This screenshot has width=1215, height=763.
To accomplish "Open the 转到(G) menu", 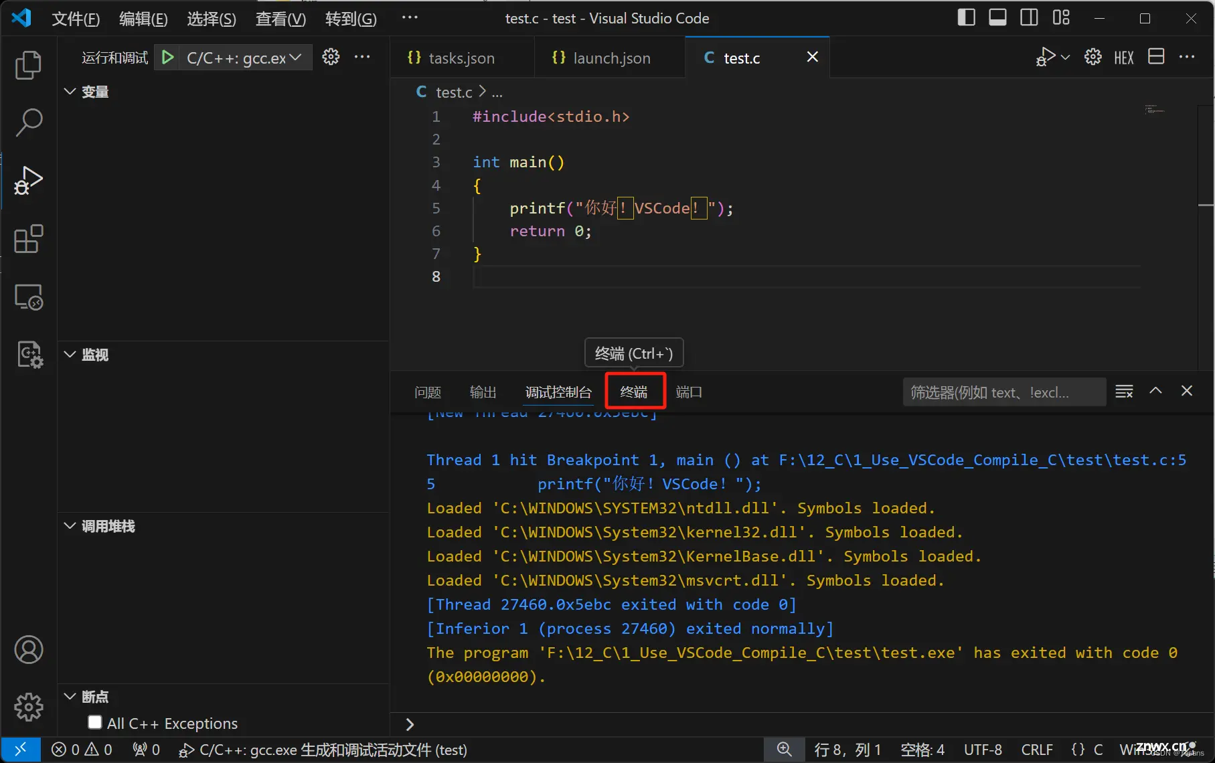I will tap(351, 19).
